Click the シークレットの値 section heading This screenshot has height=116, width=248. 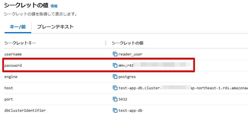pyautogui.click(x=26, y=5)
